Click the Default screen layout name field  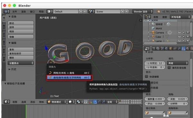(66, 12)
